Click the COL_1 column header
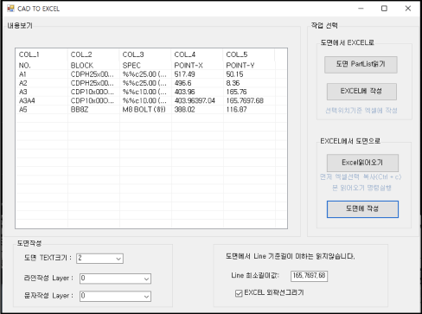Image resolution: width=422 pixels, height=314 pixels. tap(42, 54)
